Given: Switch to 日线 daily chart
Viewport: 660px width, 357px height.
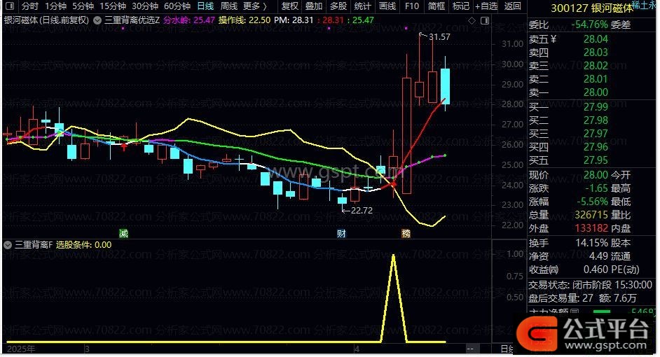Looking at the screenshot, I should [205, 6].
